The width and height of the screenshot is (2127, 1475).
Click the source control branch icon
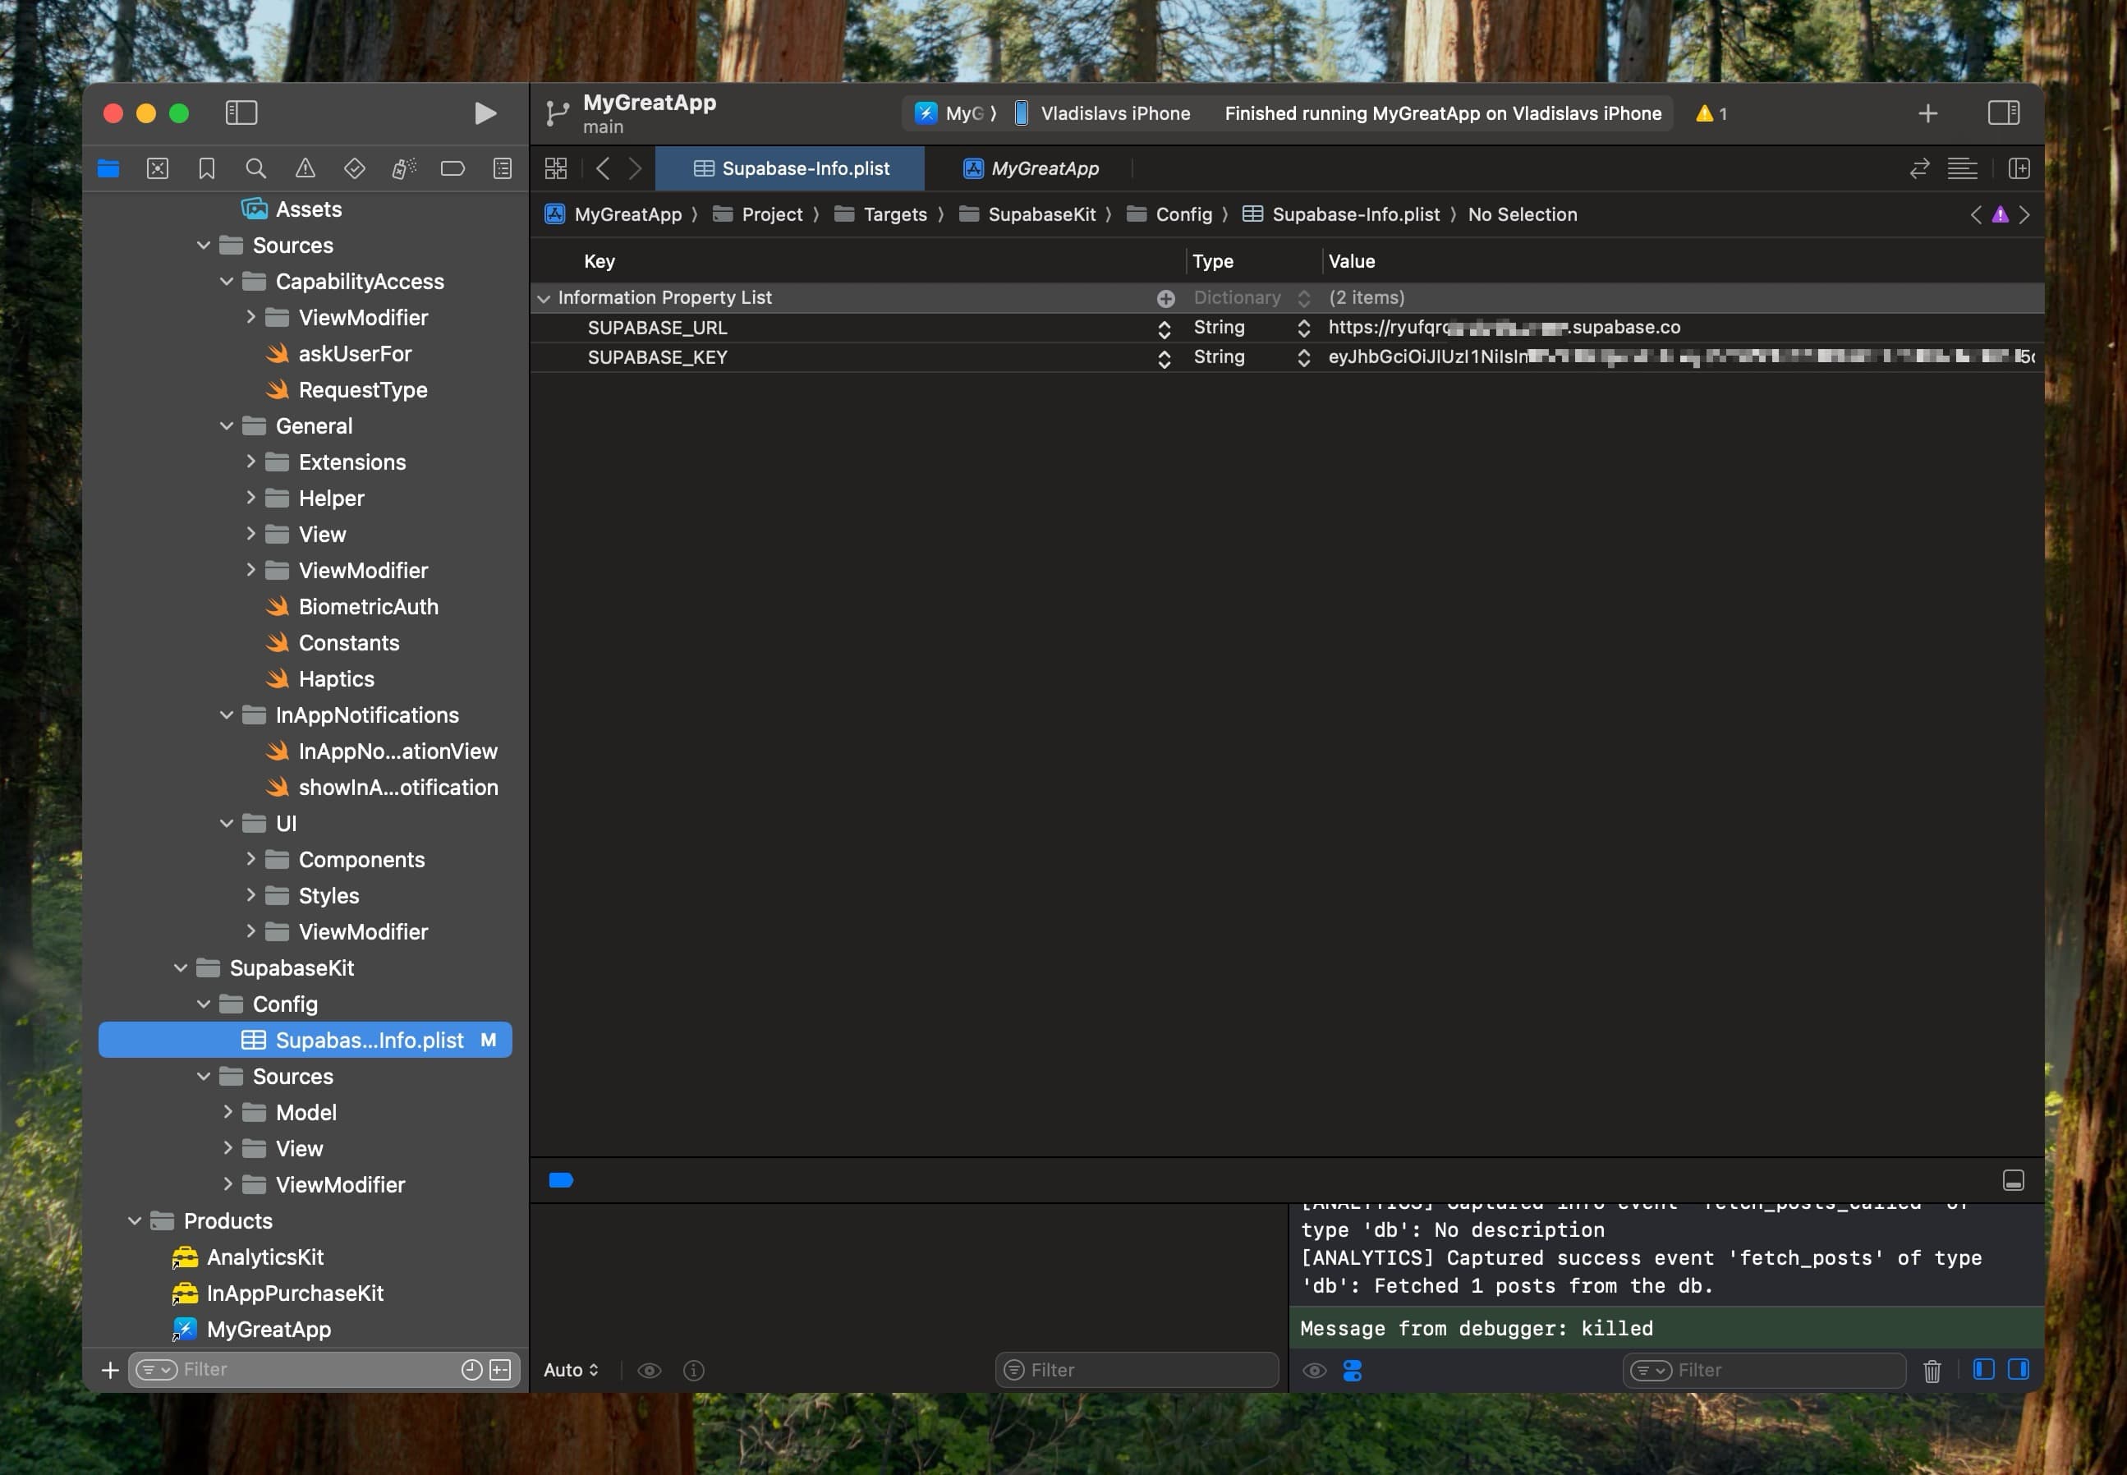click(x=556, y=113)
